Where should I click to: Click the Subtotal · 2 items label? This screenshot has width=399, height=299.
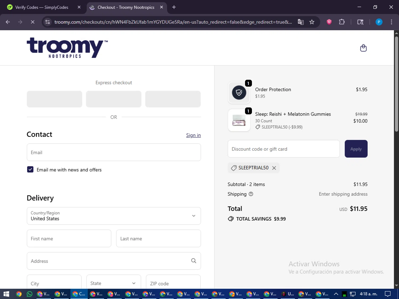[x=246, y=184]
